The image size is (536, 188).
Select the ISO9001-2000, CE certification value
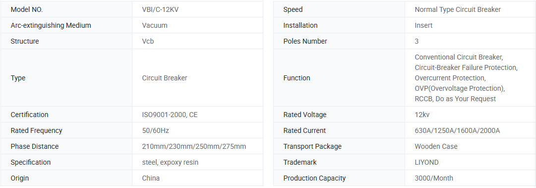pos(170,115)
